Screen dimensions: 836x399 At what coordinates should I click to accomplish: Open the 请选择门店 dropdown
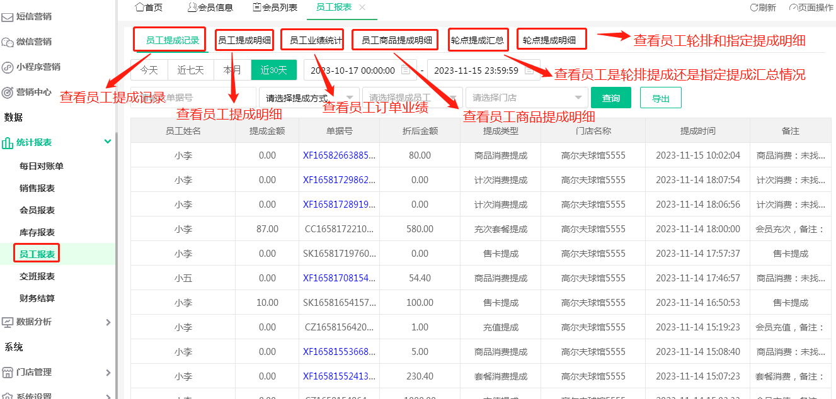[526, 98]
